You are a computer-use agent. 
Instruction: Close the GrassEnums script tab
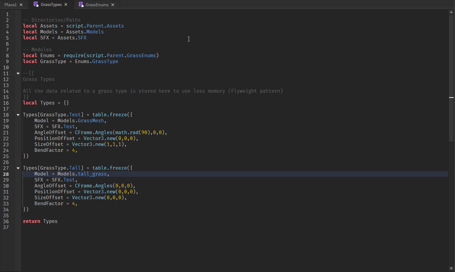click(113, 5)
